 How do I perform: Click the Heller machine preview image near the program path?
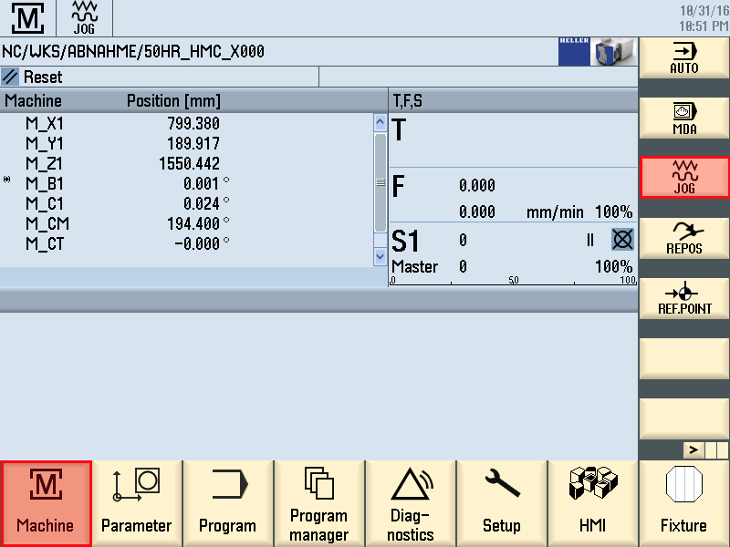(x=613, y=52)
